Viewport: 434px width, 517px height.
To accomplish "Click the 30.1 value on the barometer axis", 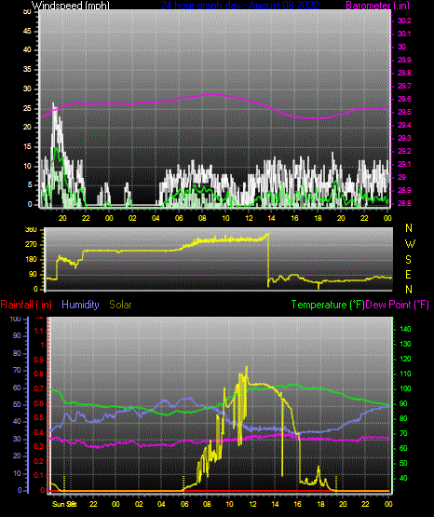I will [x=404, y=34].
